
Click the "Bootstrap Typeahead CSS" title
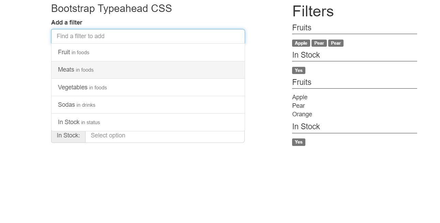tap(111, 8)
